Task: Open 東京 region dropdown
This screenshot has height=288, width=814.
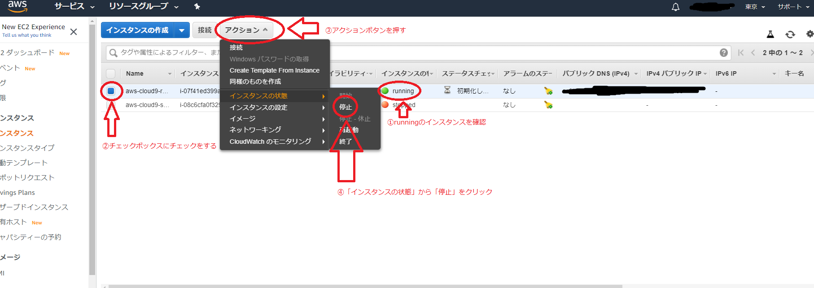Action: coord(755,7)
